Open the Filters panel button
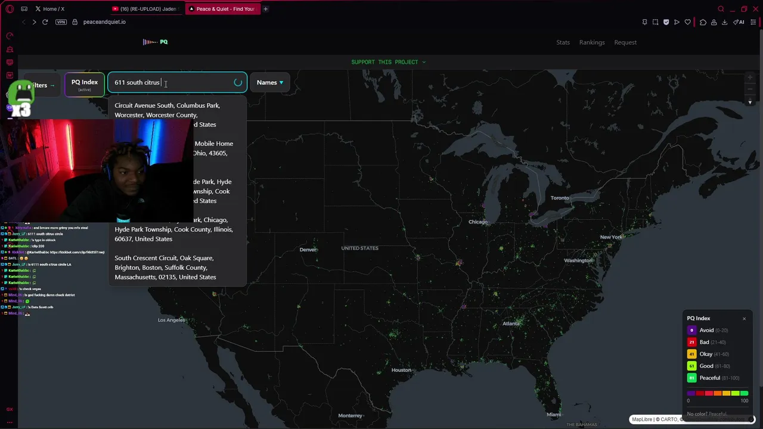Image resolution: width=763 pixels, height=429 pixels. [42, 85]
